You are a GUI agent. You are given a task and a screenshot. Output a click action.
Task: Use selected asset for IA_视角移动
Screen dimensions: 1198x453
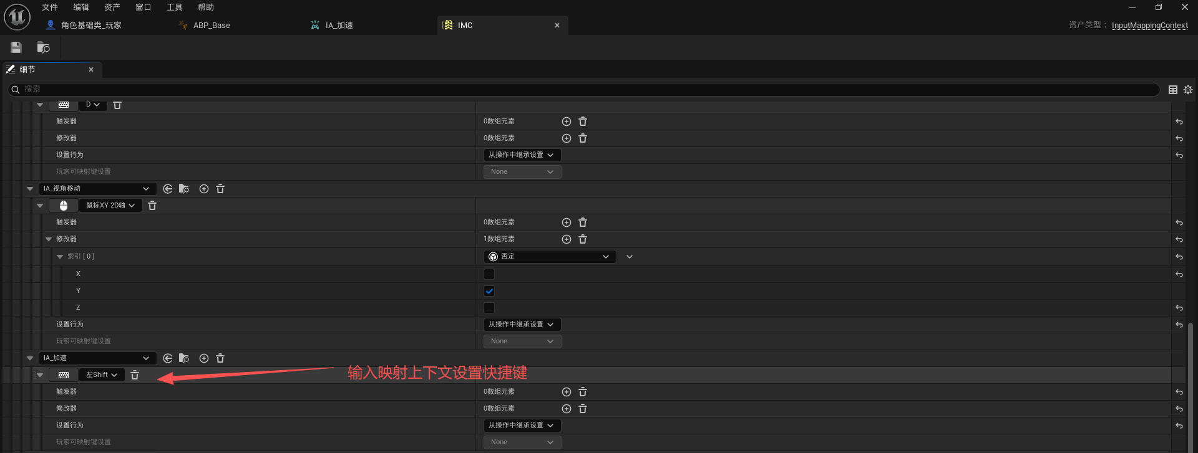click(x=168, y=189)
